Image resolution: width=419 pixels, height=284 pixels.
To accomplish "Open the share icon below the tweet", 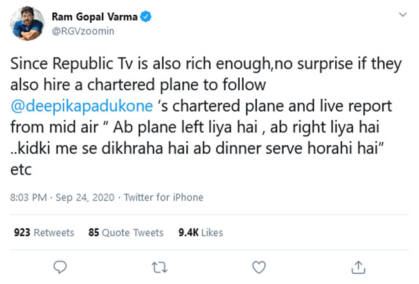I will click(358, 266).
